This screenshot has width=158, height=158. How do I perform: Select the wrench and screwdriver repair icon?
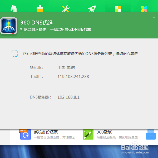click(66, 9)
